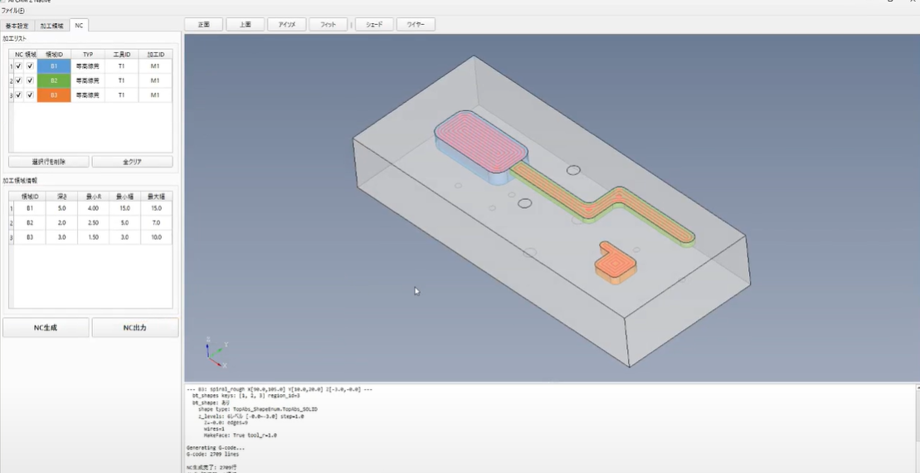Select B3 in the 加工領域情報 table
920x473 pixels.
30,237
